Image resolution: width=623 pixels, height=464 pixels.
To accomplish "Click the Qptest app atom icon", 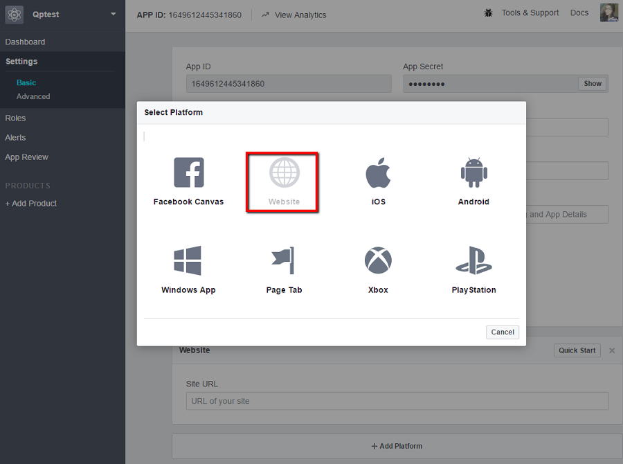I will pos(15,15).
